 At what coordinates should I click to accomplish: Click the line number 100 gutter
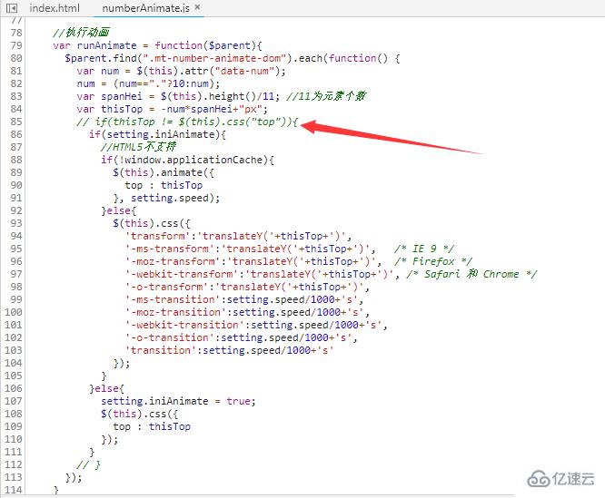14,312
